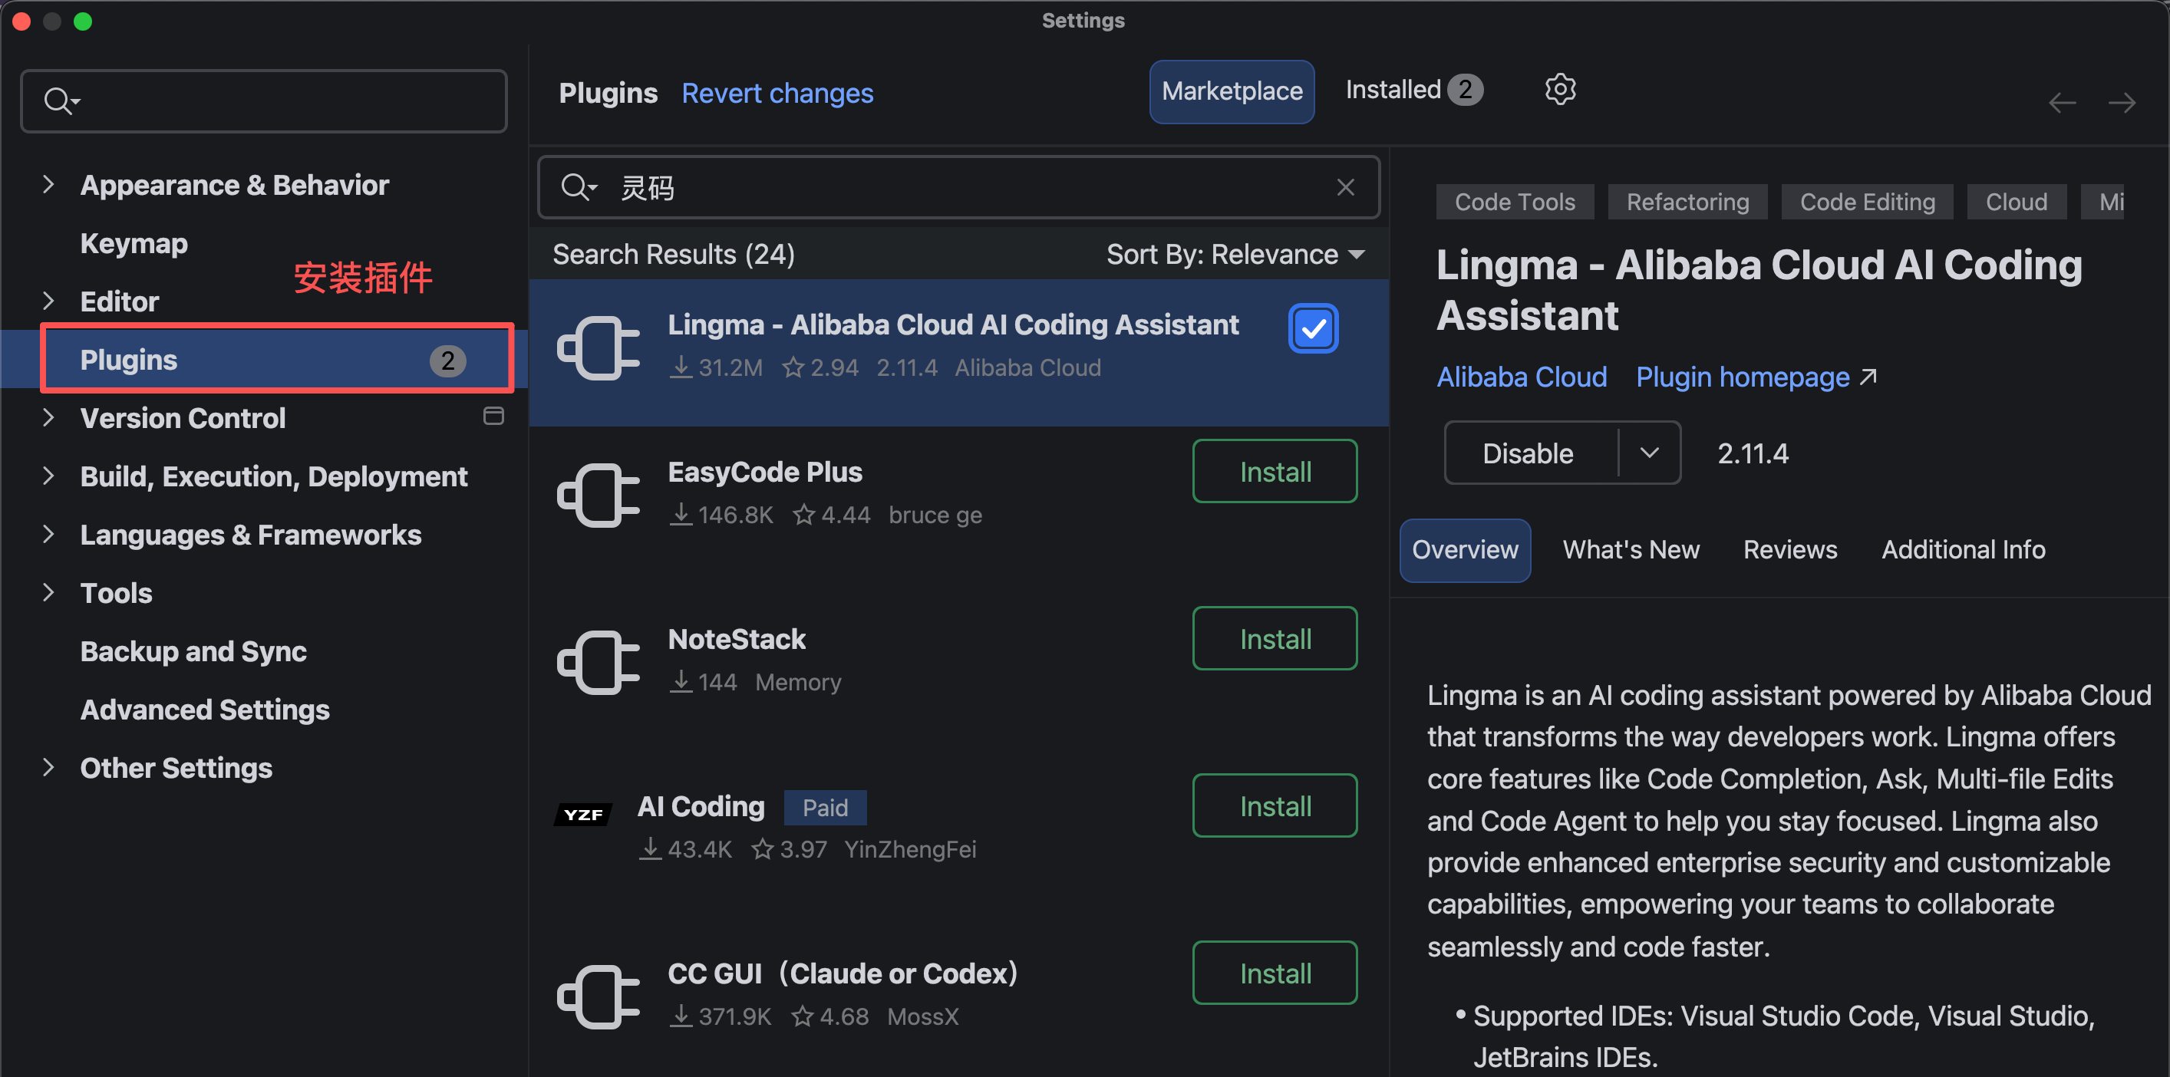Click the CC GUI plugin icon
The width and height of the screenshot is (2170, 1077).
pyautogui.click(x=598, y=997)
